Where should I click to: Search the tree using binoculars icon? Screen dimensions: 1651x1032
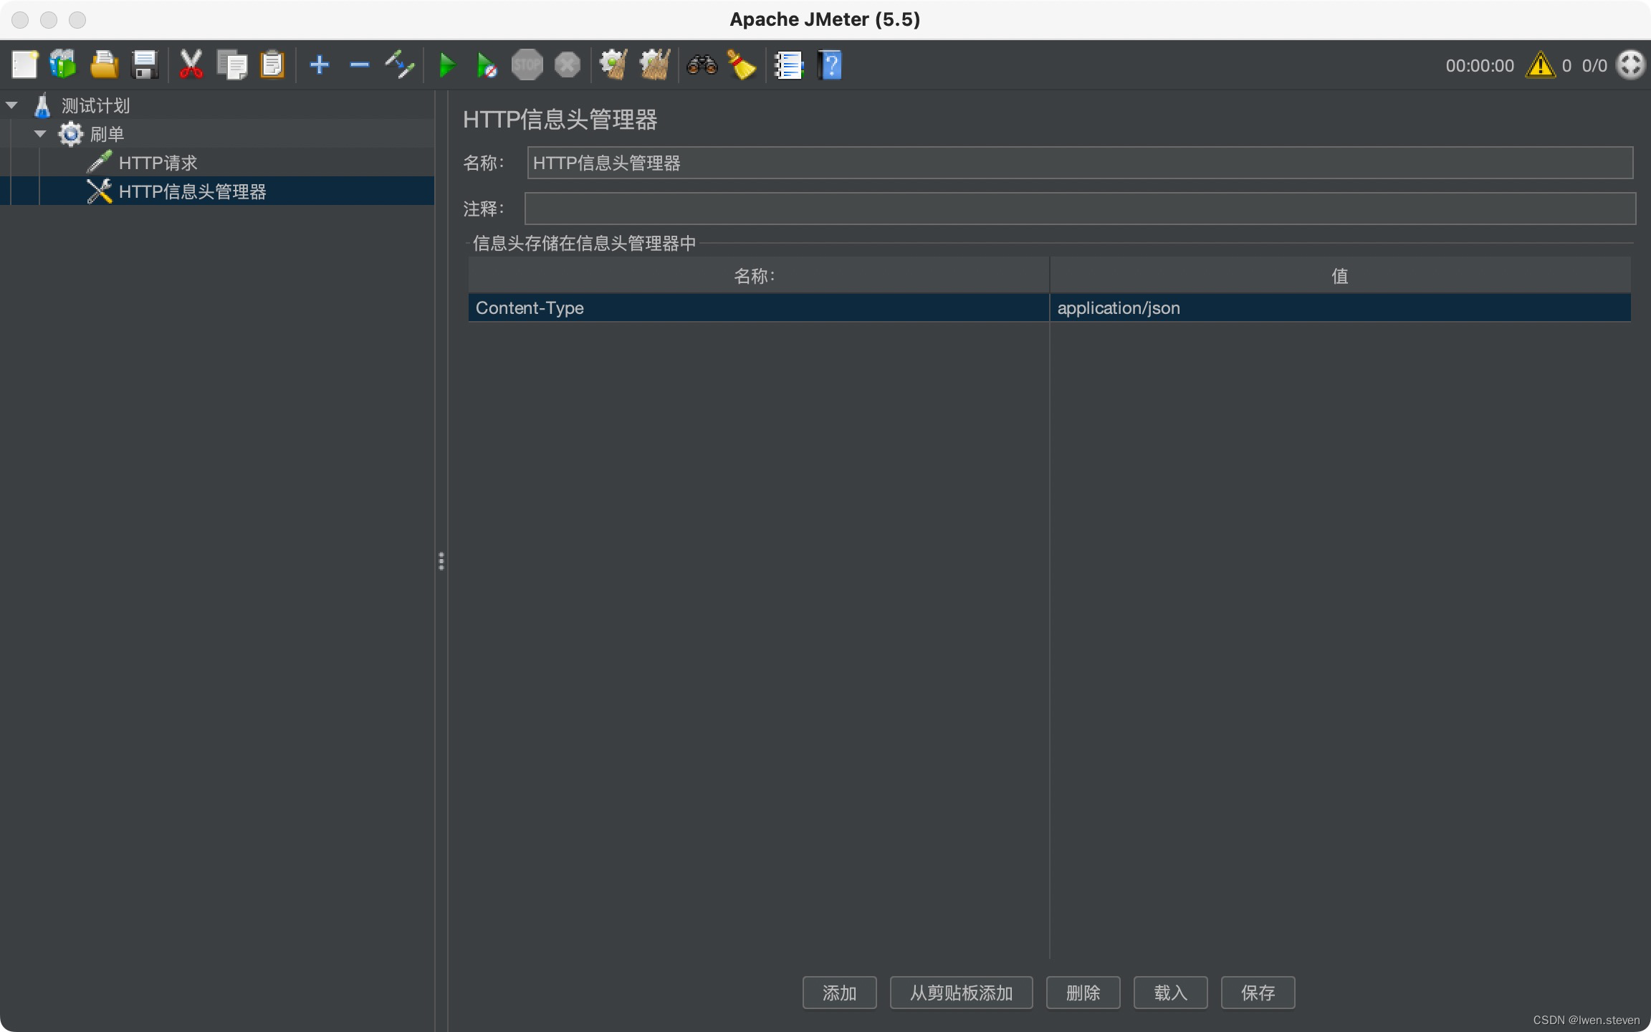pos(702,65)
